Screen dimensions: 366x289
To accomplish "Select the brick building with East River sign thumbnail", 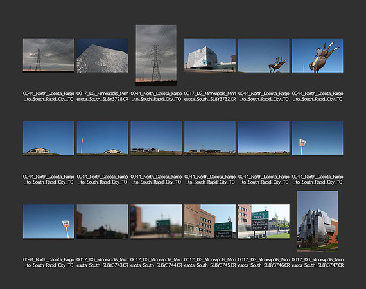I will coord(210,222).
